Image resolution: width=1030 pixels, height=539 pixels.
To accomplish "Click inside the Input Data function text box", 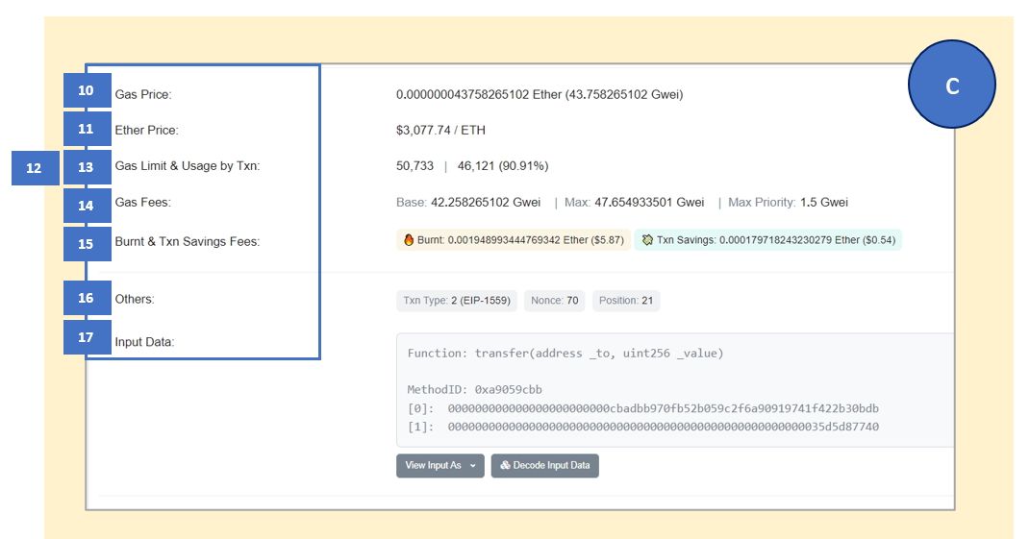I will point(673,389).
